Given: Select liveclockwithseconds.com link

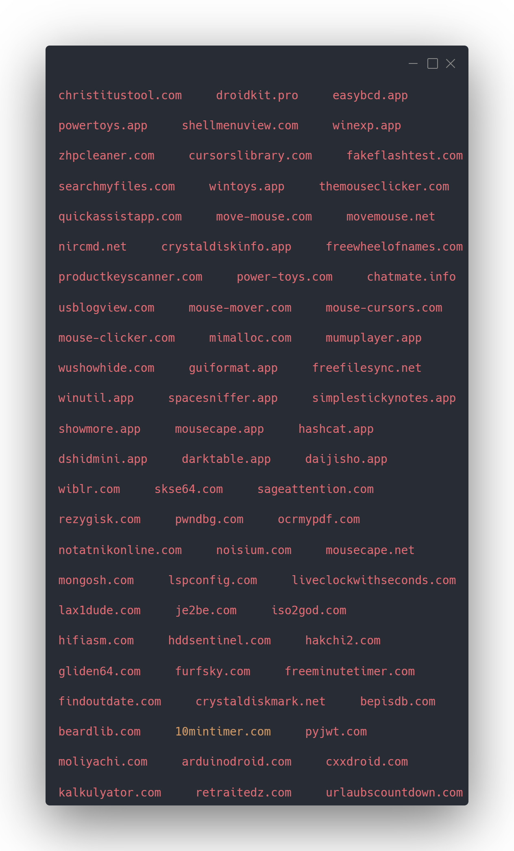Looking at the screenshot, I should coord(374,580).
